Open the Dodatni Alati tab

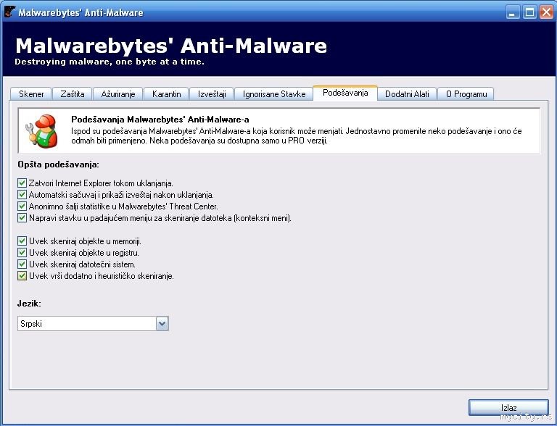click(x=407, y=94)
